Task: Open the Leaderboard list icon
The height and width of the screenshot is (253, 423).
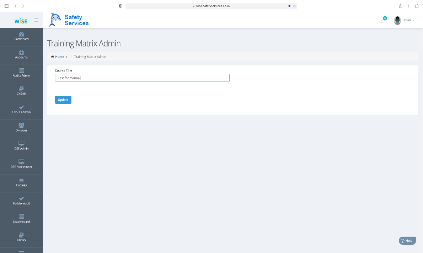Action: tap(21, 217)
